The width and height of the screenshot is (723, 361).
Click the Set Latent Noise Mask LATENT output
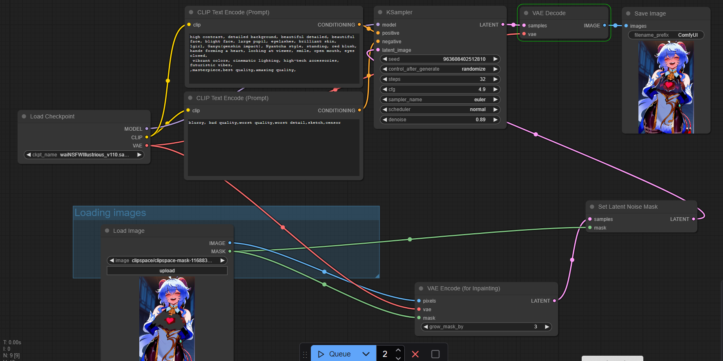tap(694, 219)
